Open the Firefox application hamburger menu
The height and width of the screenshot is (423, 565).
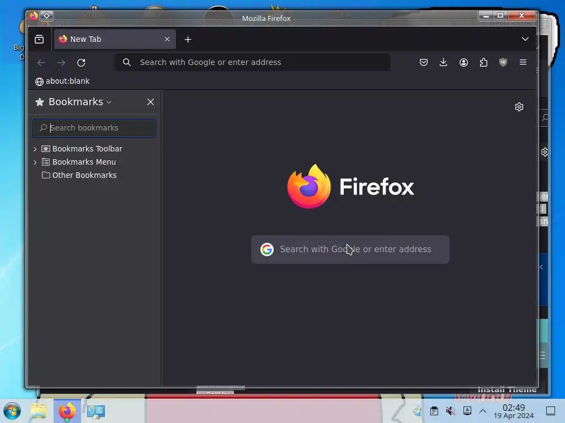pyautogui.click(x=523, y=62)
